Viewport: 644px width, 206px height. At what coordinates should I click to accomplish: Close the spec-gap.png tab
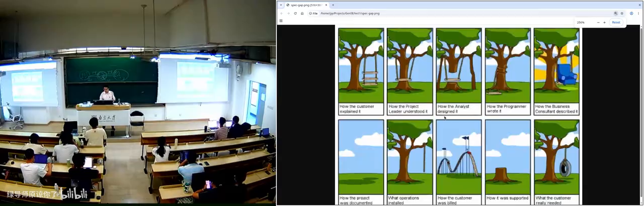(326, 5)
